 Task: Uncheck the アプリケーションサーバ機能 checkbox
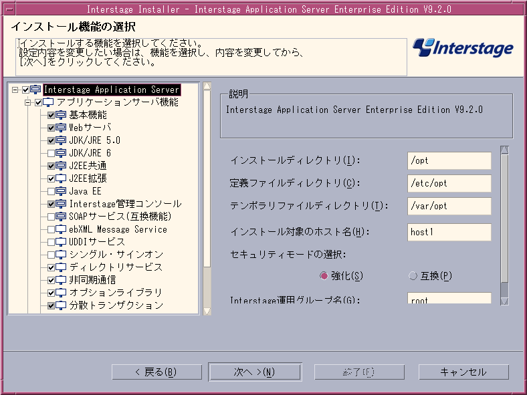point(38,103)
